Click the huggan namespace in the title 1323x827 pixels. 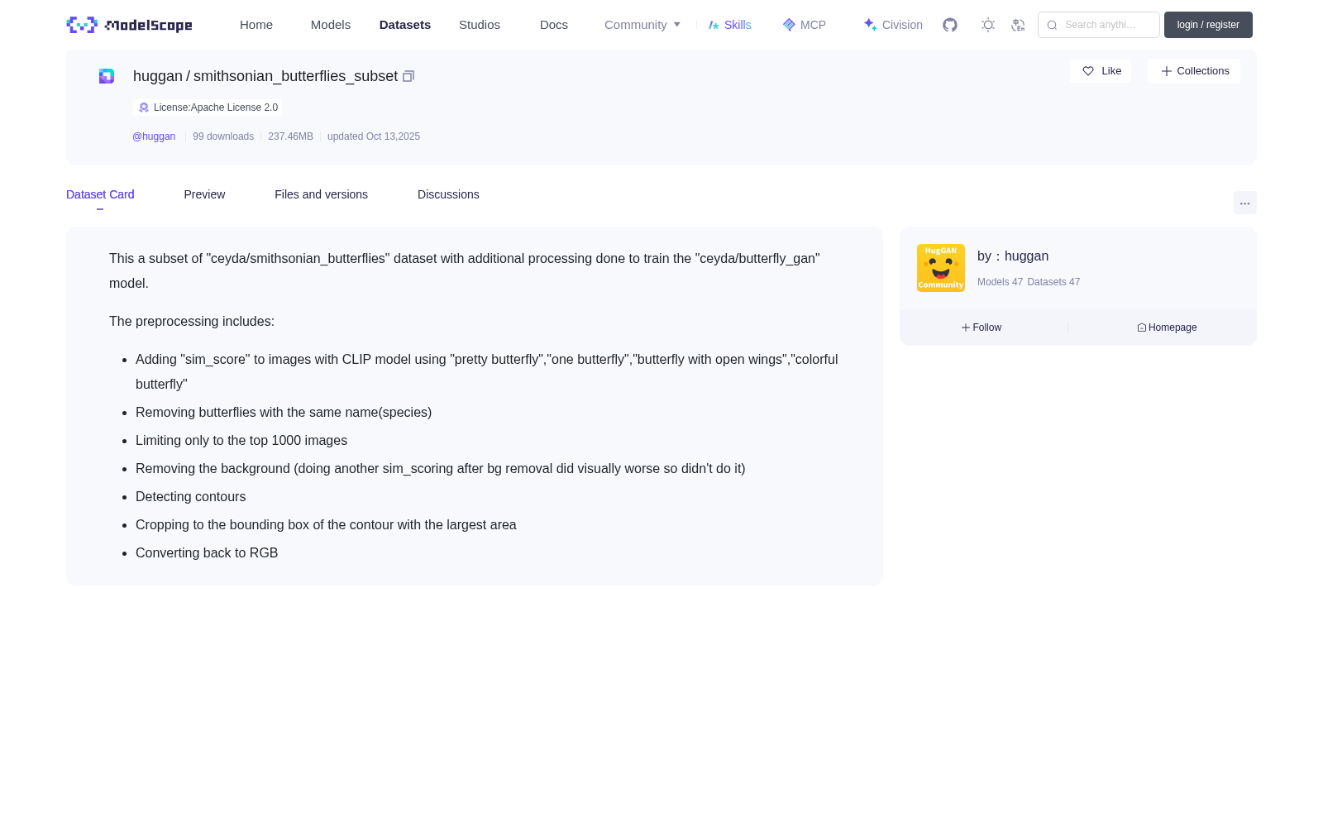(x=158, y=76)
